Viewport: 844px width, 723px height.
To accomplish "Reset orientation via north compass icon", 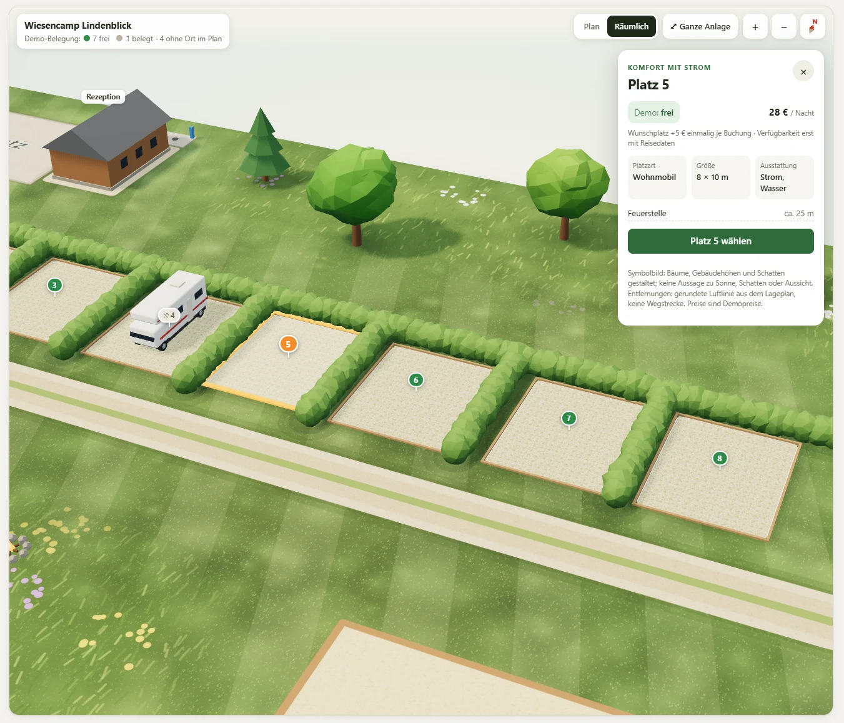I will (812, 27).
